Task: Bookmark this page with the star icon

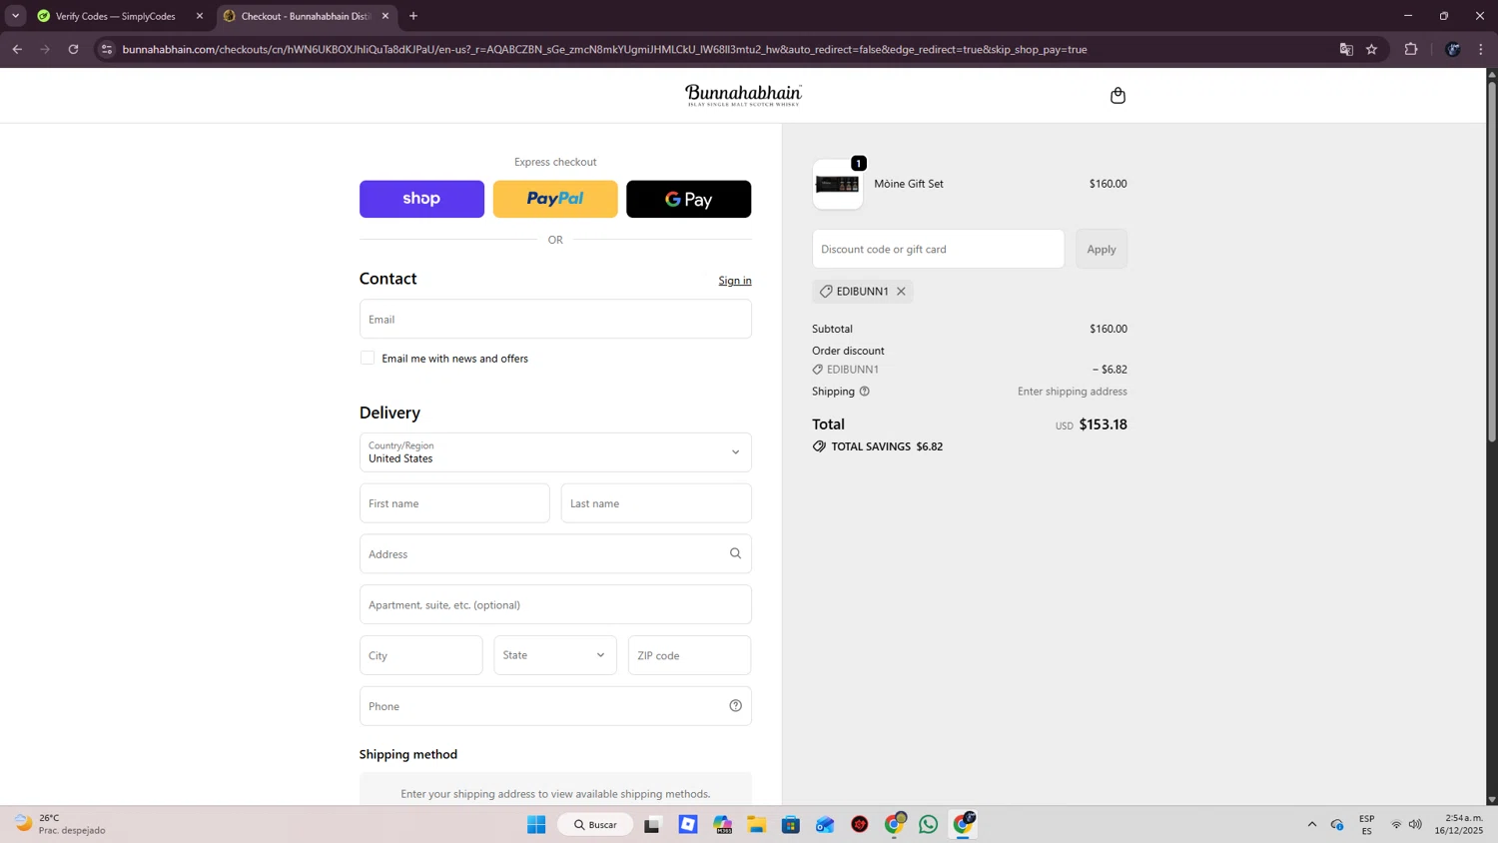Action: click(x=1371, y=49)
